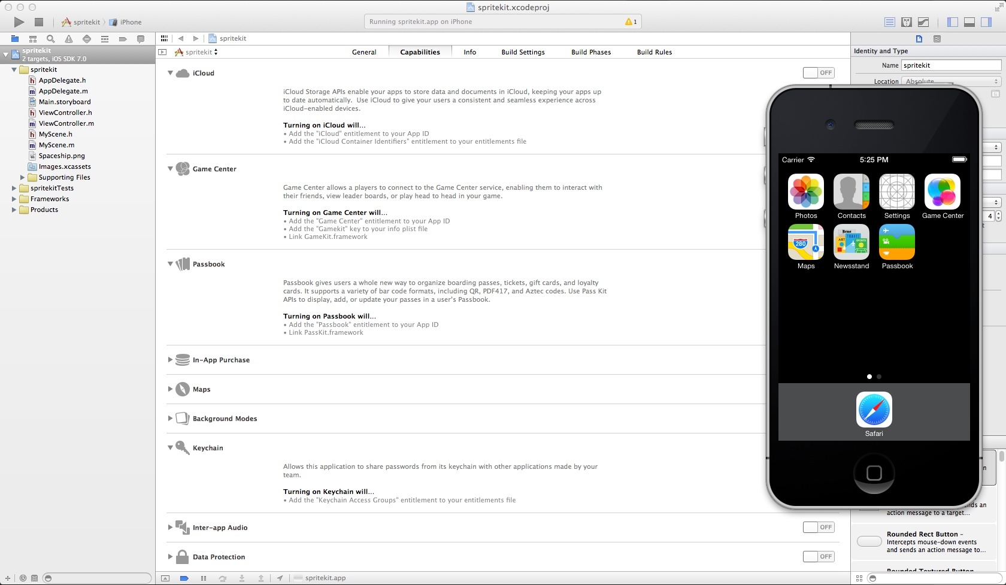Viewport: 1006px width, 585px height.
Task: Show the Symbol navigator
Action: pos(33,39)
